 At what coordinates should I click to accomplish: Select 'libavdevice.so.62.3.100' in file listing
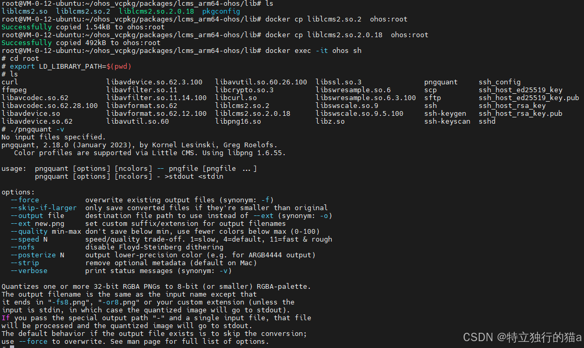pos(154,82)
